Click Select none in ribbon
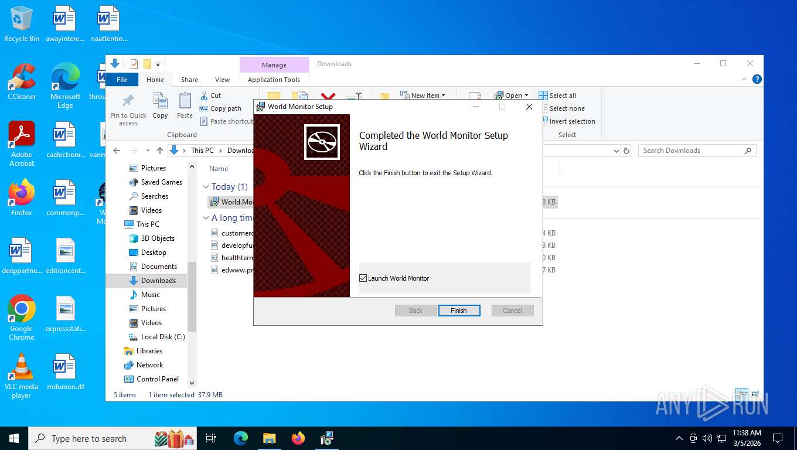Viewport: 797px width, 450px height. [x=561, y=108]
